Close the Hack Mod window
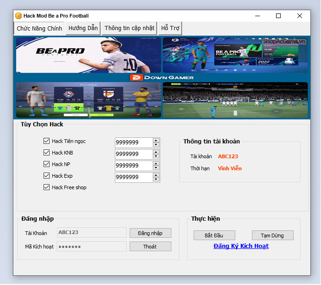 click(x=300, y=16)
